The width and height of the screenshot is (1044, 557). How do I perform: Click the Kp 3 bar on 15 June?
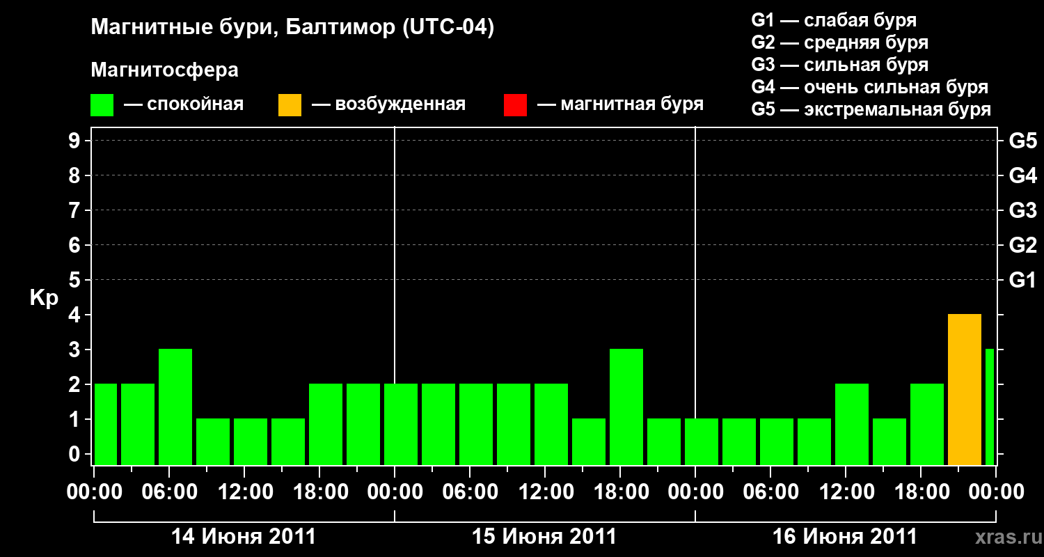(x=626, y=407)
